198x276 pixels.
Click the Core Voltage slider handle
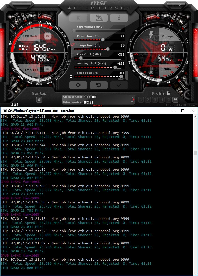[74, 31]
